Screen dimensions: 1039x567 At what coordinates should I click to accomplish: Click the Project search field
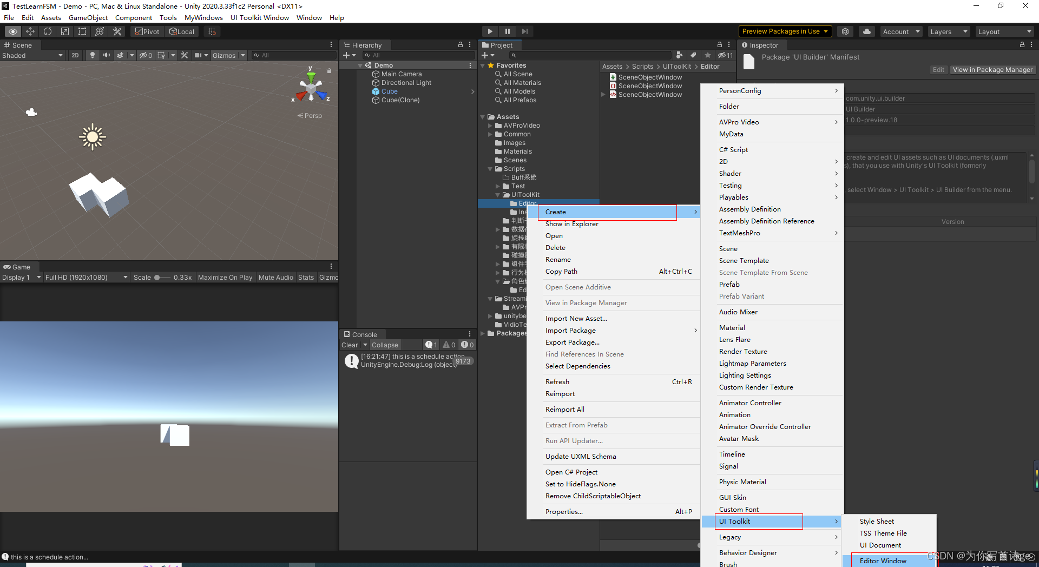[x=591, y=55]
